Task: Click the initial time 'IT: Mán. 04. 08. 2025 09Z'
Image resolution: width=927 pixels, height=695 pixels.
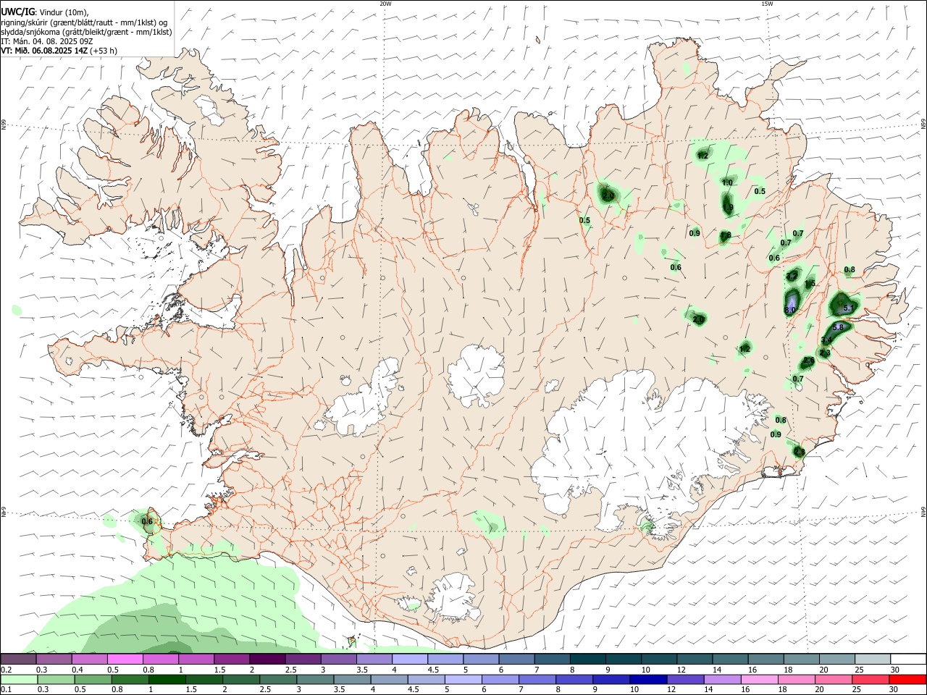Action: pos(47,41)
